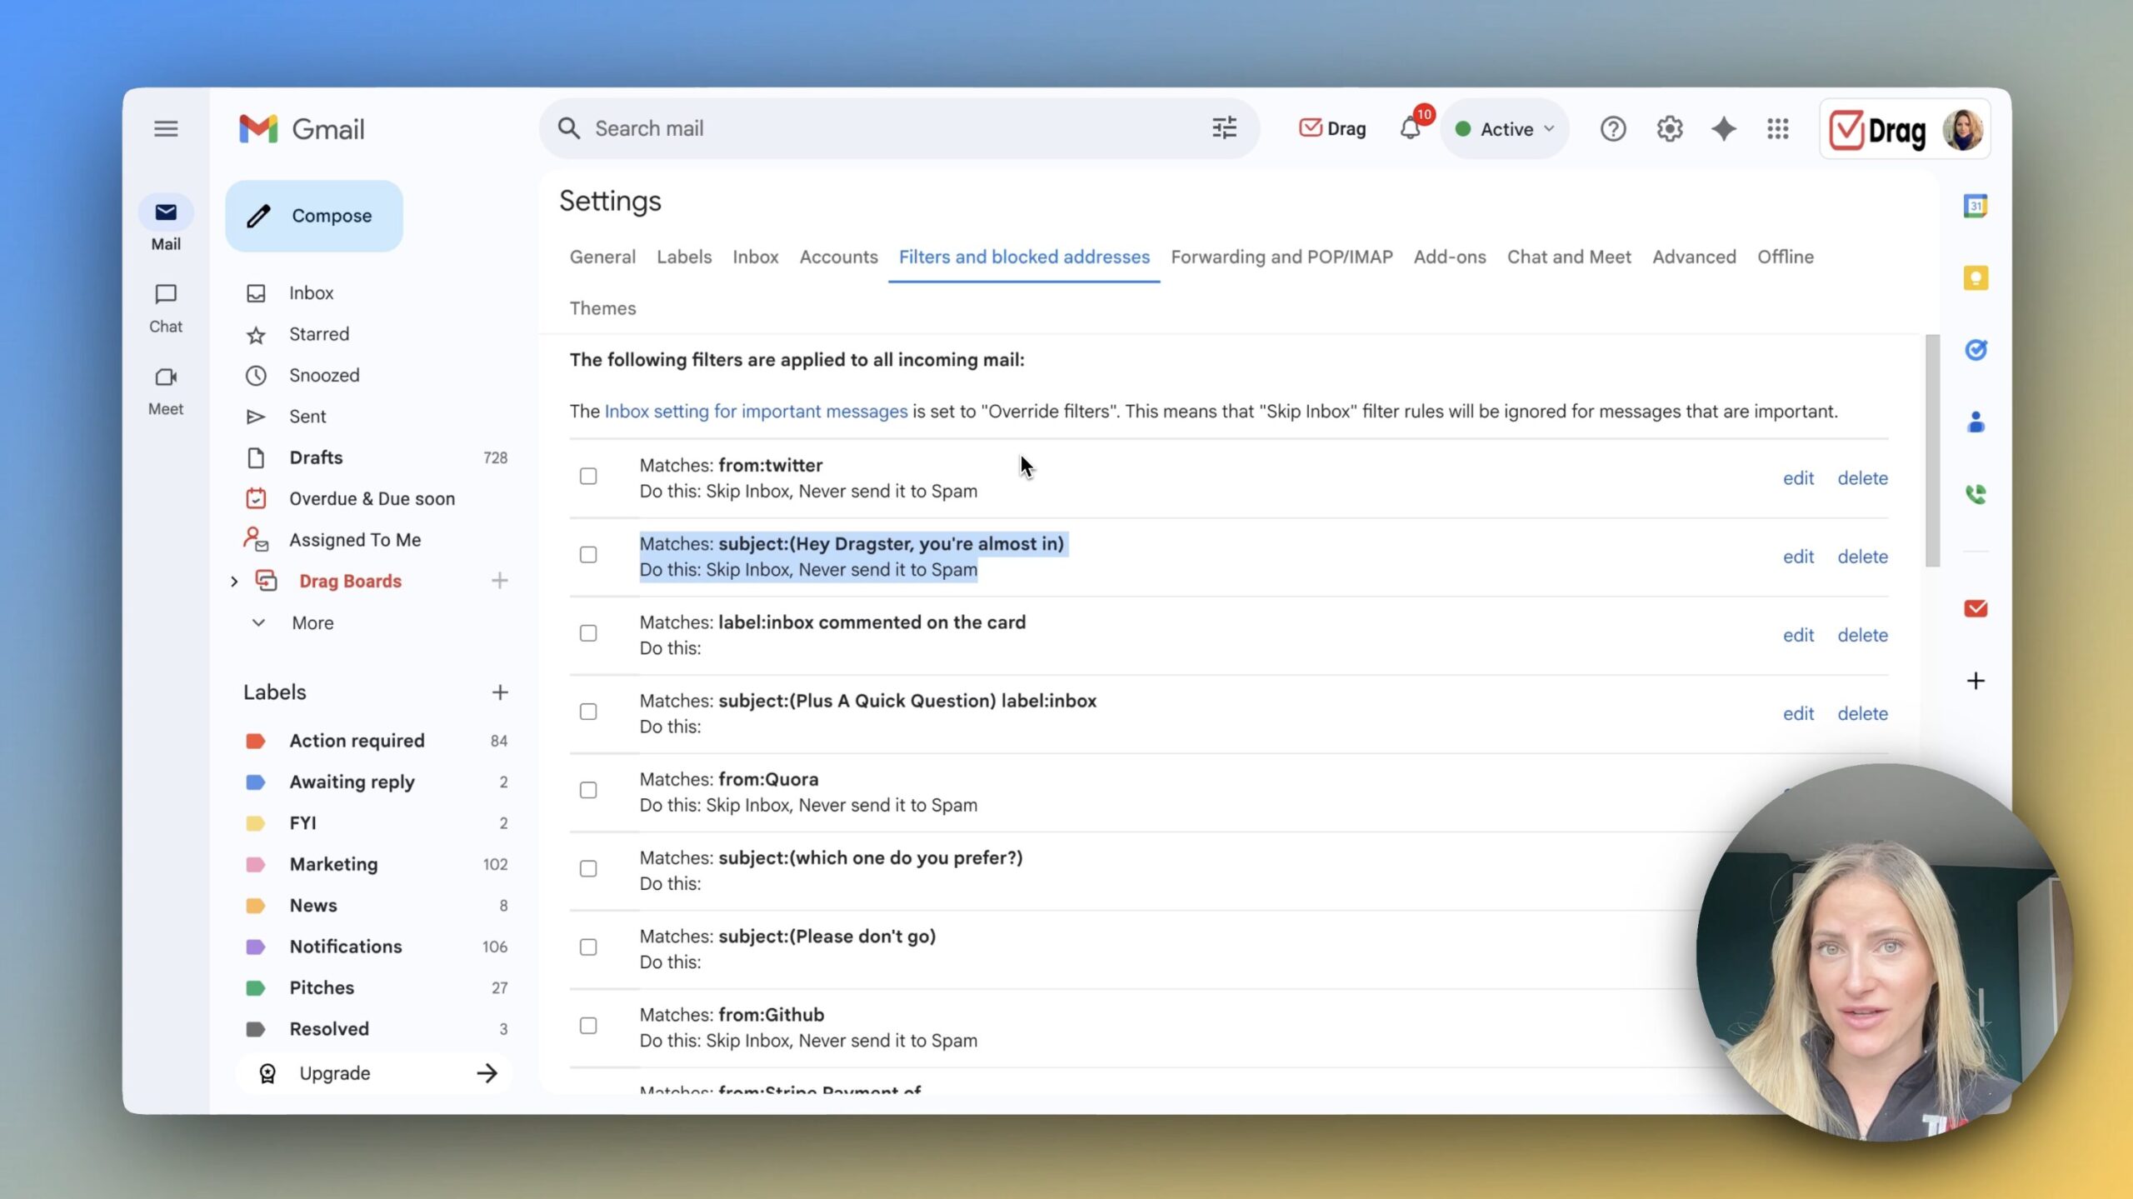The height and width of the screenshot is (1199, 2133).
Task: Open Contacts in side panel
Action: pyautogui.click(x=1976, y=422)
